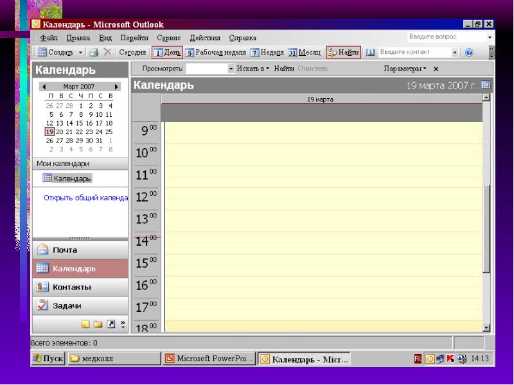Switch to День view
The image size is (514, 385).
coord(167,53)
